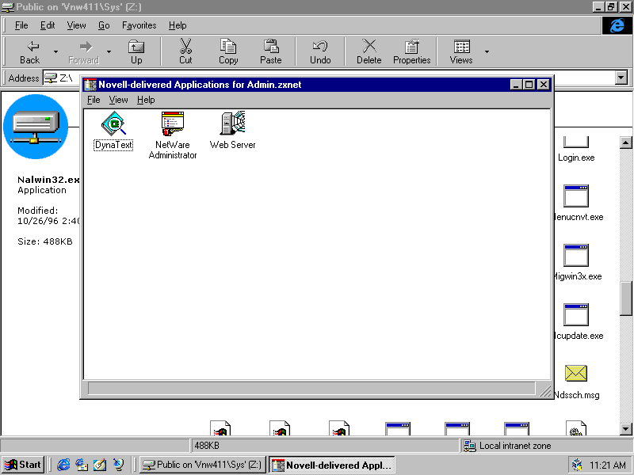The width and height of the screenshot is (634, 475).
Task: Open the Favorites menu
Action: click(139, 25)
